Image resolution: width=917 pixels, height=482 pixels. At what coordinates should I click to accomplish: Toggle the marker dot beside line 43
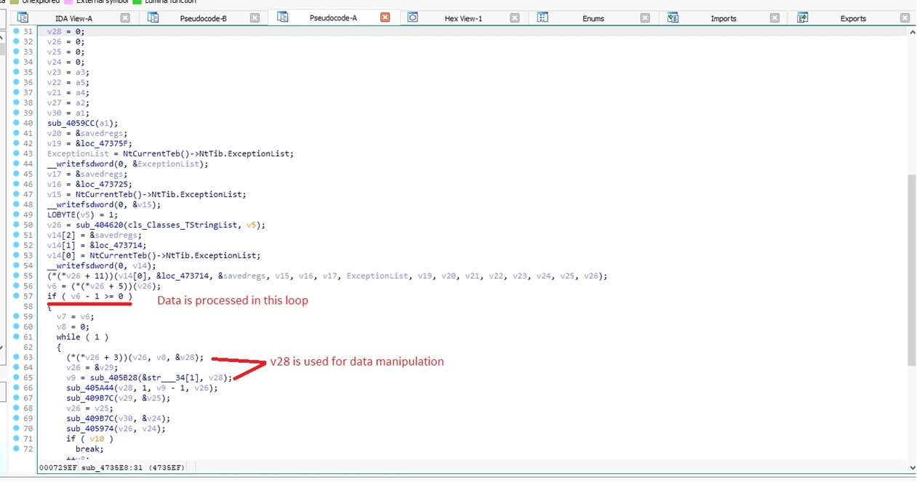[x=16, y=153]
